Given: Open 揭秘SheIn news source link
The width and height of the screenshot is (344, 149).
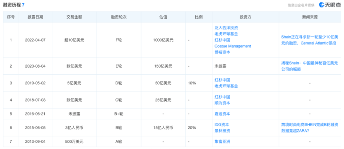Looking at the screenshot, I should 309,66.
